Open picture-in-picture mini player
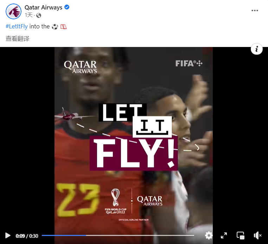This screenshot has height=244, width=268. 240,236
